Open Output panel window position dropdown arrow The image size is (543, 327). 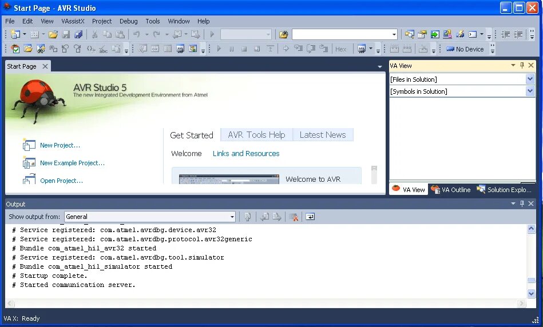(513, 204)
